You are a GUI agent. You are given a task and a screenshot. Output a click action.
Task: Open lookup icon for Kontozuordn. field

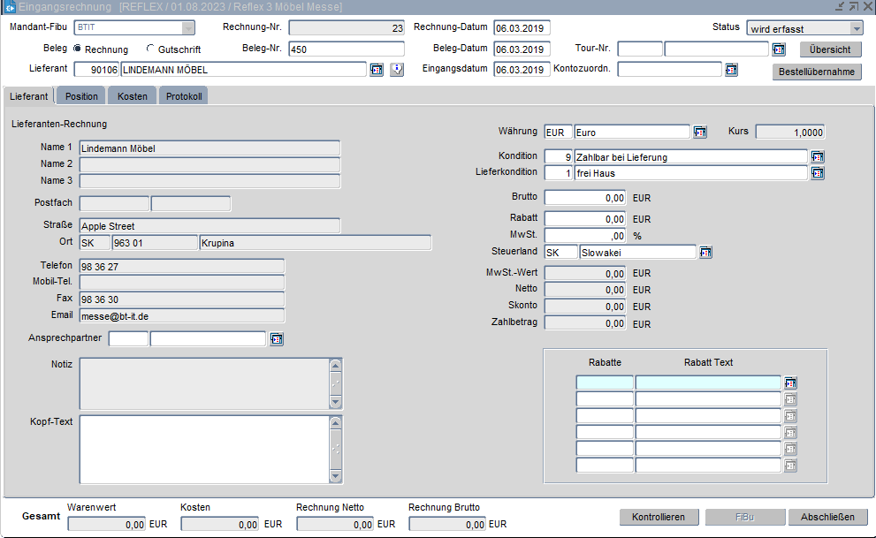pyautogui.click(x=731, y=70)
